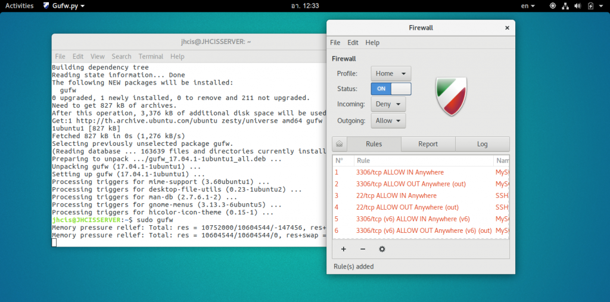Click the terminal cursor block
The height and width of the screenshot is (302, 610).
pyautogui.click(x=54, y=242)
